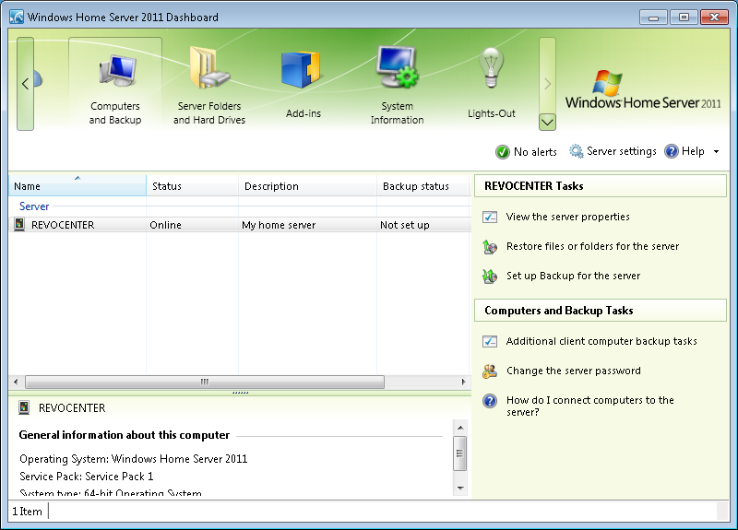Maximize the Dashboard window
Image resolution: width=738 pixels, height=530 pixels.
pyautogui.click(x=684, y=18)
